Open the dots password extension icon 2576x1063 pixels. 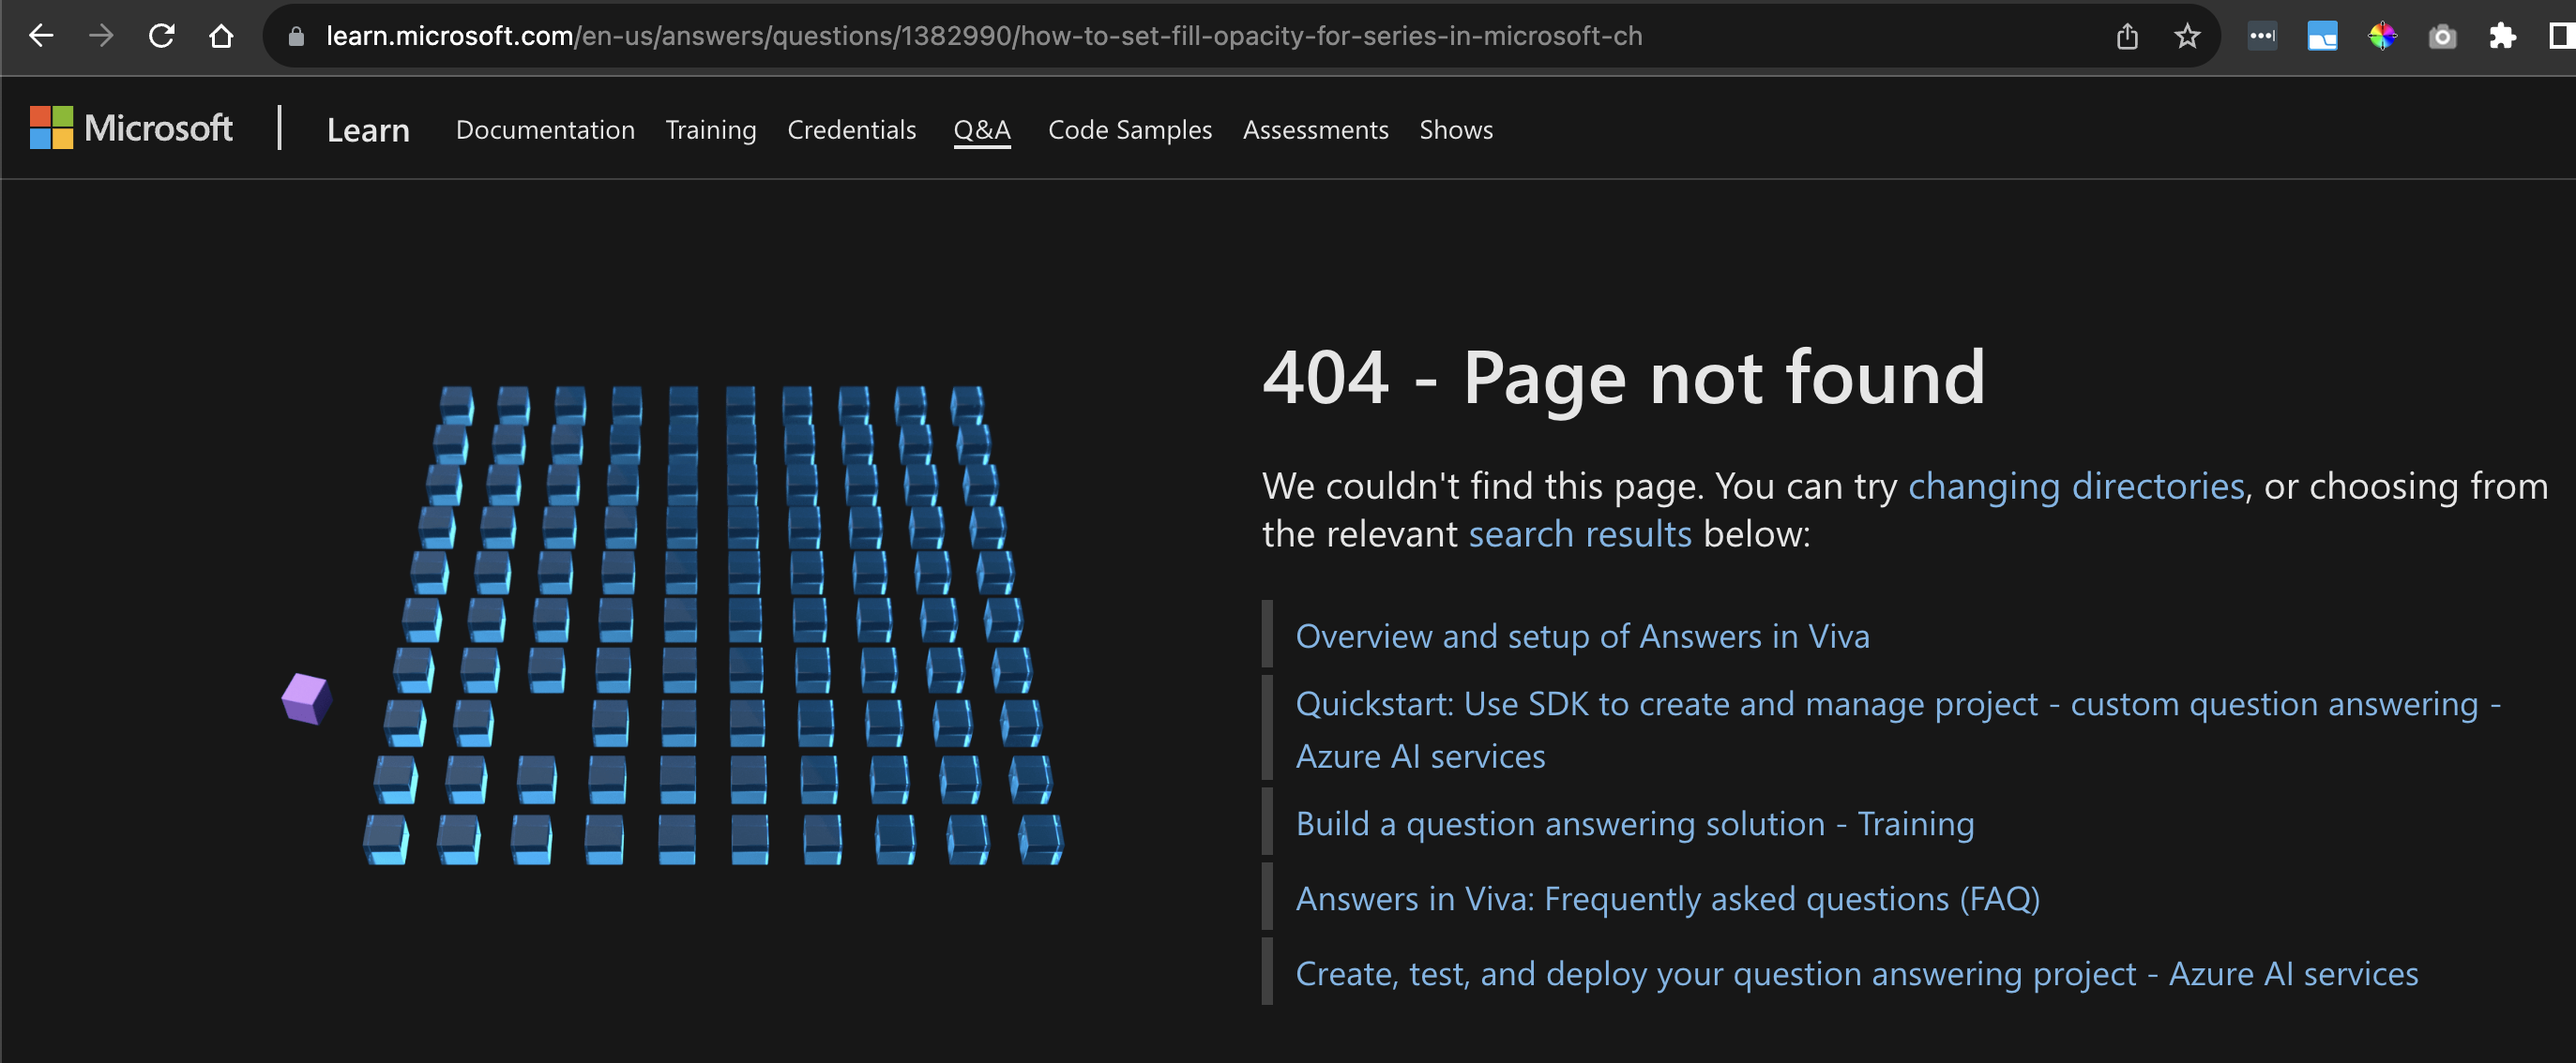[2262, 36]
